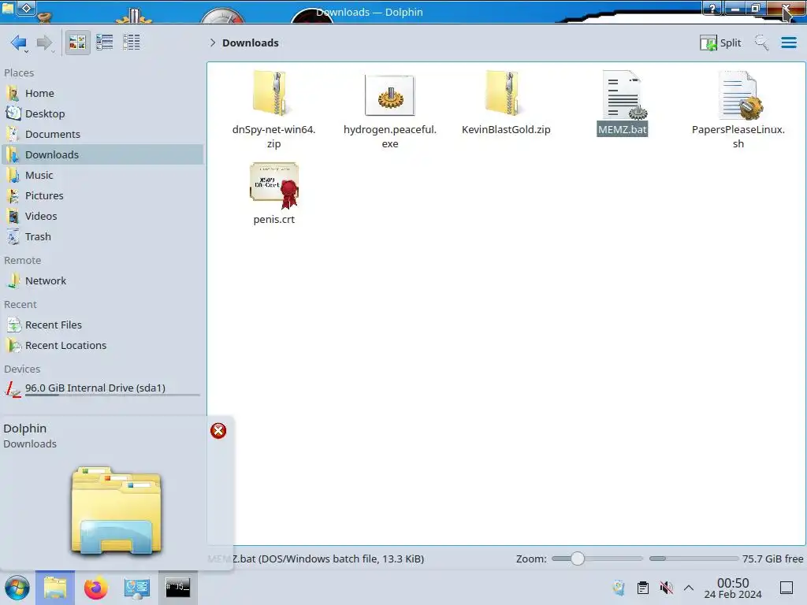Click the show desktop button
The height and width of the screenshot is (605, 807).
787,588
